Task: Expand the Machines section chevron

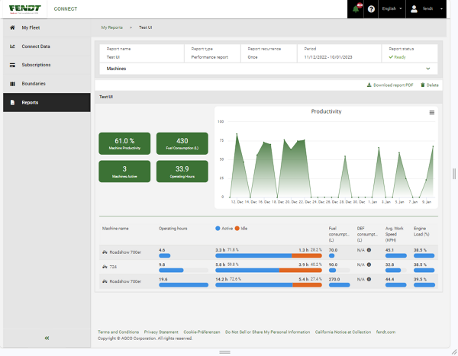Action: 427,68
